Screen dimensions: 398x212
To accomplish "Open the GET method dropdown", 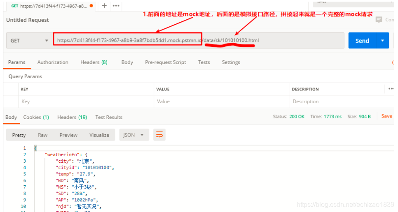I will pos(29,41).
